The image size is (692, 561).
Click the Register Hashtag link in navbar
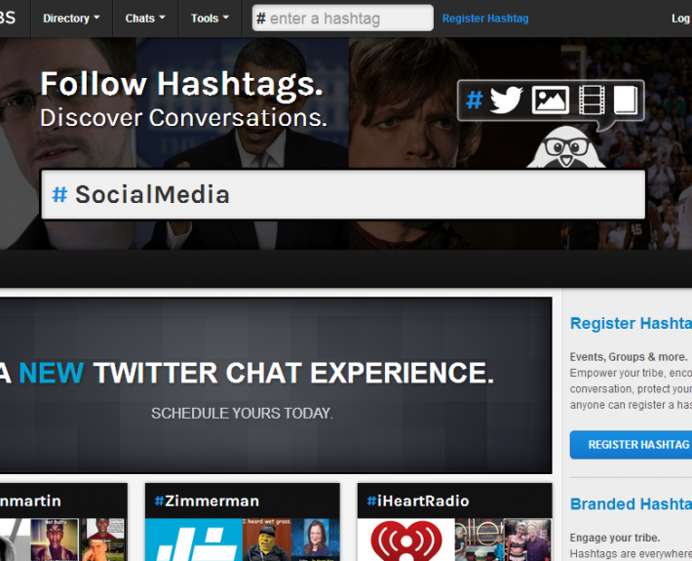(485, 19)
